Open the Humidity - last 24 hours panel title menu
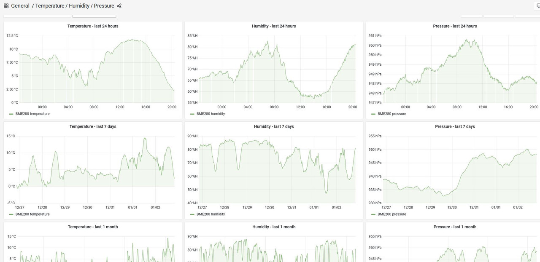Viewport: 540px width, 262px height. (x=274, y=26)
